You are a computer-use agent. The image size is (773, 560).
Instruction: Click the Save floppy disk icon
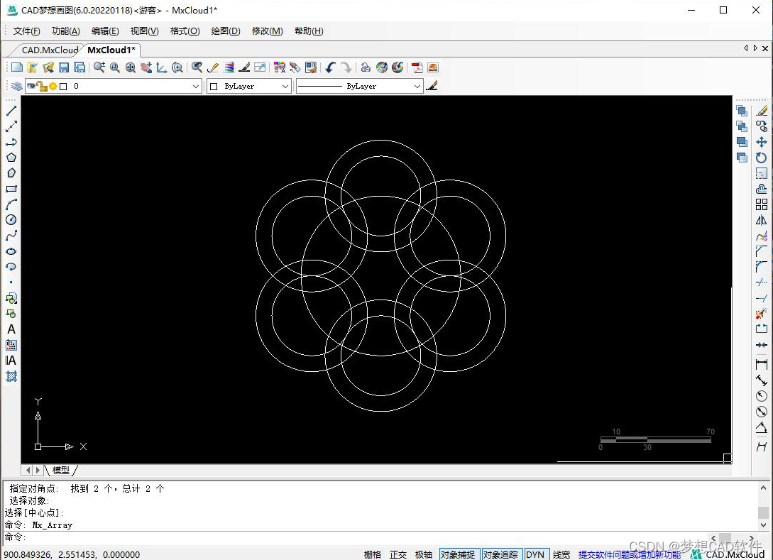[64, 67]
